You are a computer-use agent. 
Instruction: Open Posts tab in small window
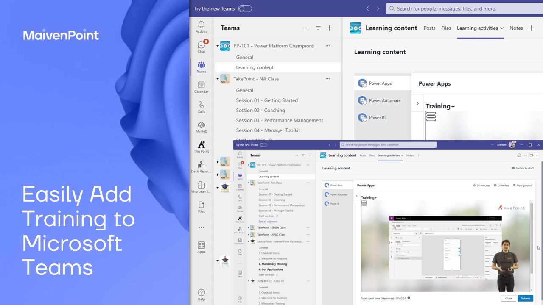tap(363, 155)
